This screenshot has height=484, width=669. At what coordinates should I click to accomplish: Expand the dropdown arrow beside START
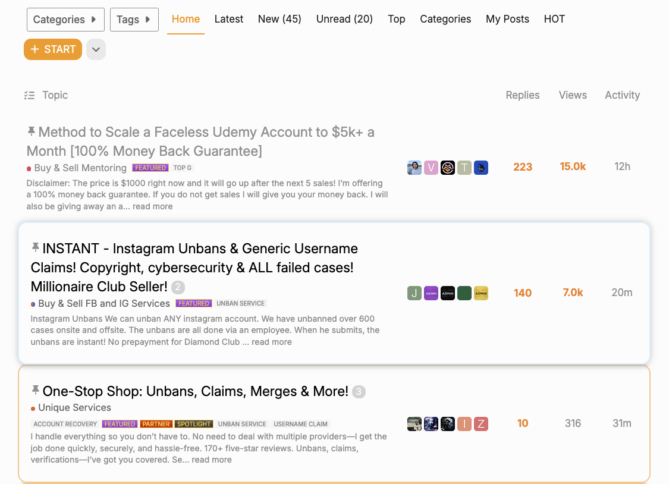point(96,49)
